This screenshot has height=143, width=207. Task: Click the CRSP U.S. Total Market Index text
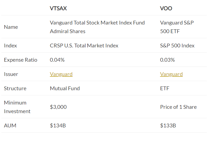84,46
